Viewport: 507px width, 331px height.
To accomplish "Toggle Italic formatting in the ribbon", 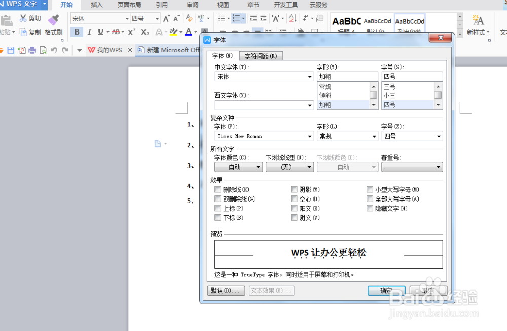I will [89, 32].
